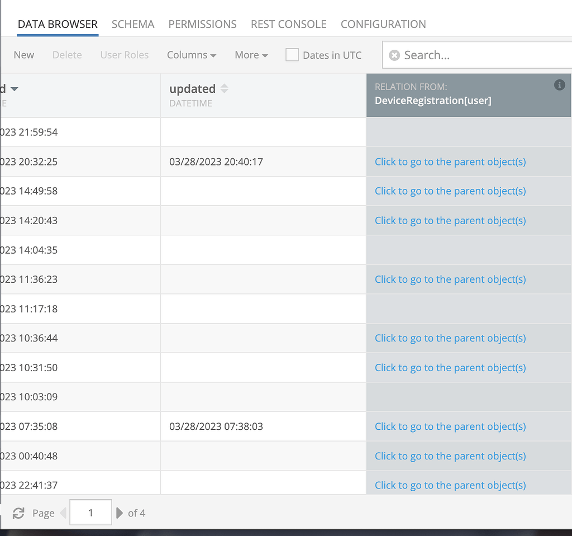
Task: Click the refresh icon beside Page
Action: (x=18, y=513)
